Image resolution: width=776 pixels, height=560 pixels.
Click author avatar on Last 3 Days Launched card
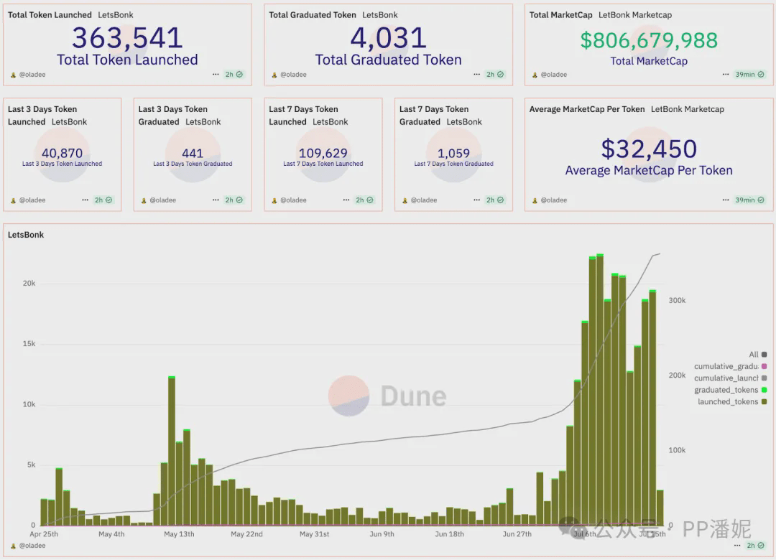pos(14,200)
